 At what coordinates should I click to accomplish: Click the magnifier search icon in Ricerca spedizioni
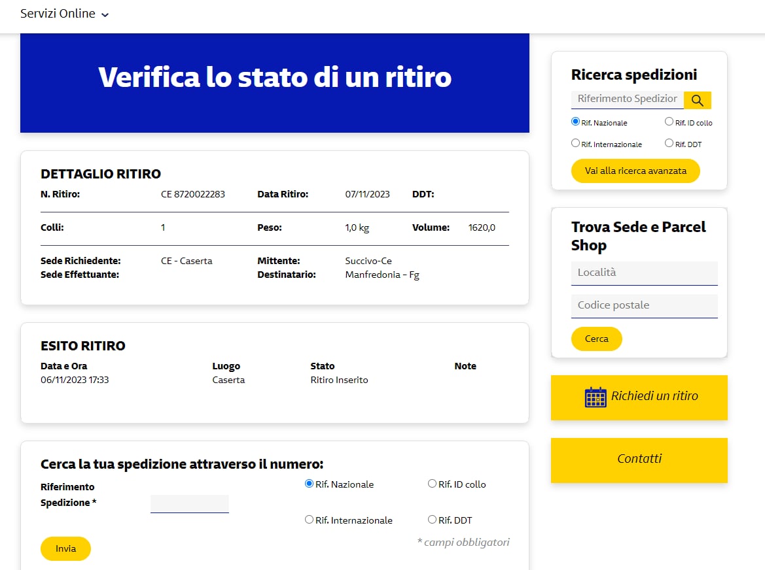click(697, 101)
